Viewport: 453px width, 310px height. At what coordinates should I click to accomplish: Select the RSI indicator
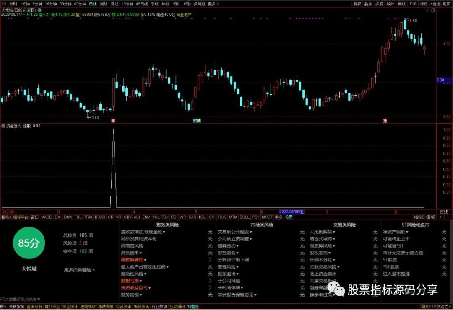(x=174, y=217)
